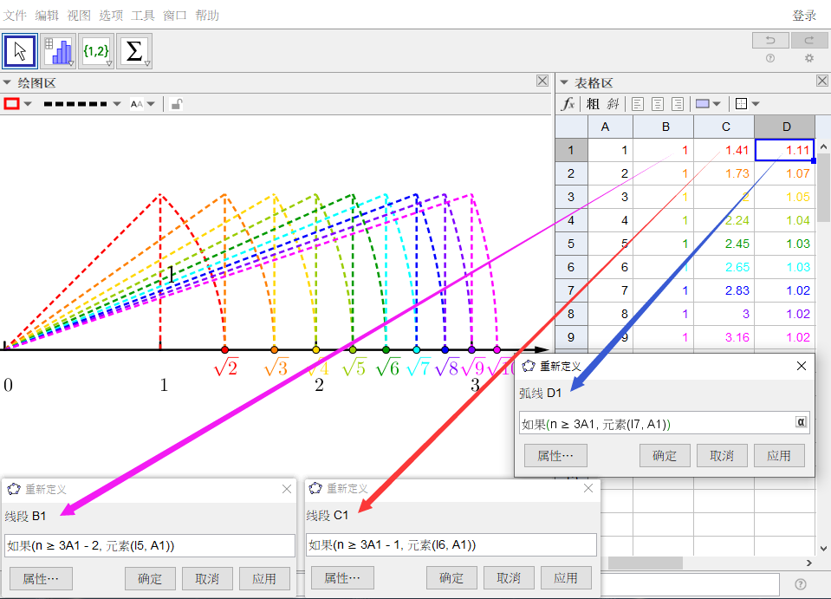Open 属性 in the 线段 C1 dialog
This screenshot has width=831, height=599.
[342, 578]
